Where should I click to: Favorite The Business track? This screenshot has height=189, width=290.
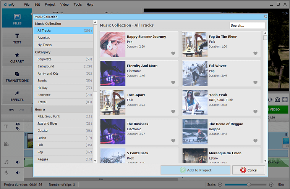tap(173, 141)
